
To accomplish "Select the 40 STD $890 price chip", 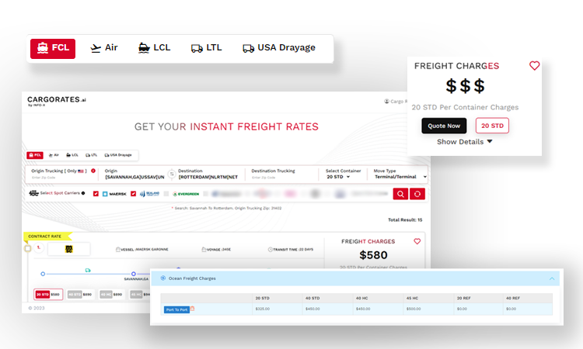I will 80,295.
